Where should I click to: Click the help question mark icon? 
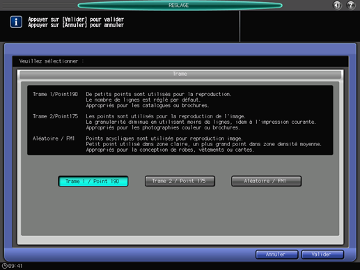pyautogui.click(x=351, y=5)
